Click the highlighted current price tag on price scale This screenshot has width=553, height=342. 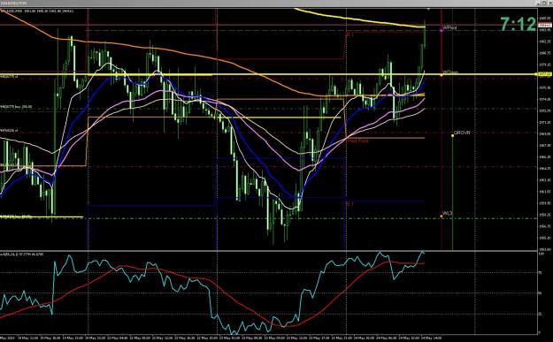pos(544,26)
